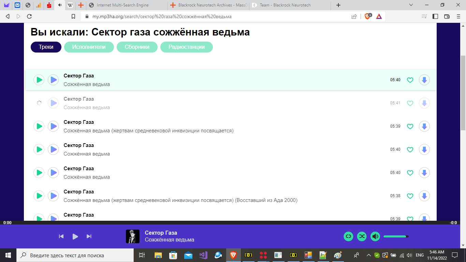The image size is (466, 262).
Task: Download the Восставший из Ада 2000 track
Action: coord(424,196)
